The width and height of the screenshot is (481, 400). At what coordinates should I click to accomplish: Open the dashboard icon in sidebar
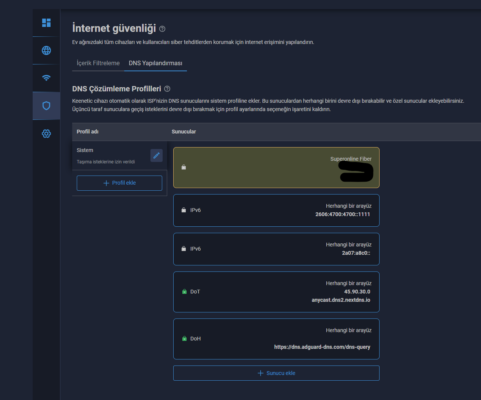click(46, 23)
